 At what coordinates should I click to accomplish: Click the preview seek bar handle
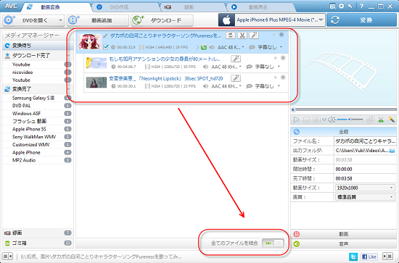click(x=293, y=110)
